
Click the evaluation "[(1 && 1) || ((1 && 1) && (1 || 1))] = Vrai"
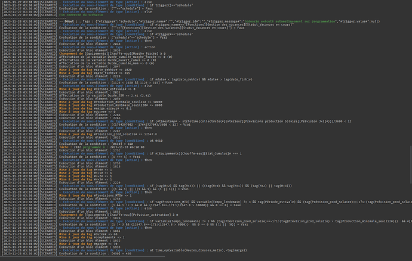click(x=124, y=189)
